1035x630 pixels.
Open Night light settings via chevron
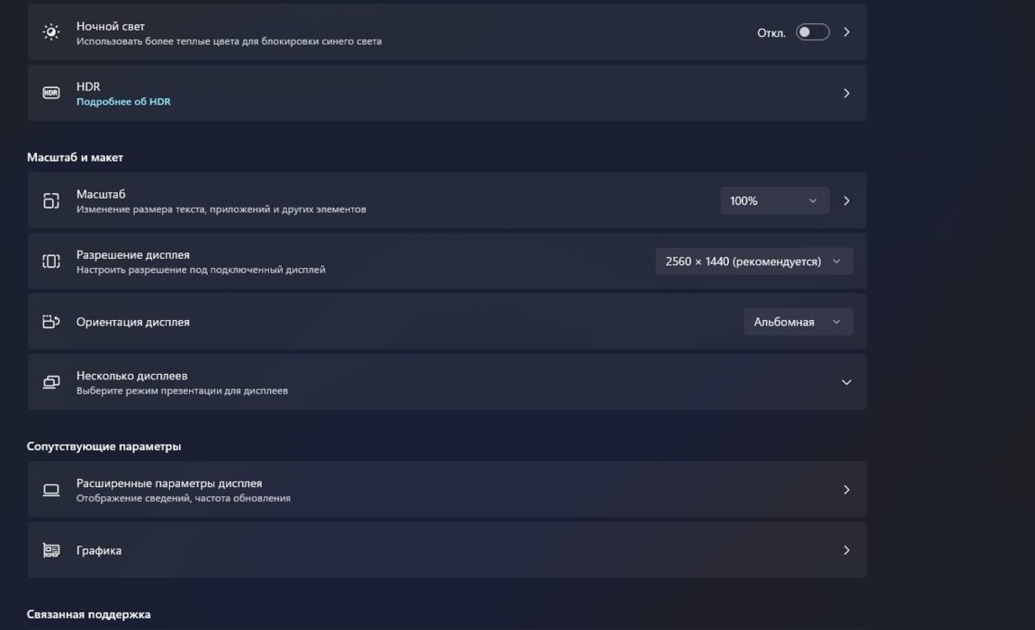(x=846, y=32)
